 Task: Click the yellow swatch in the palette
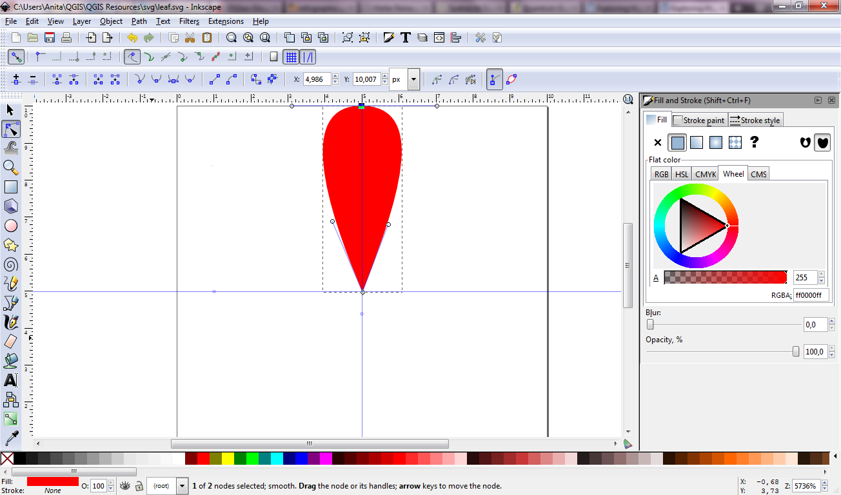pos(228,458)
